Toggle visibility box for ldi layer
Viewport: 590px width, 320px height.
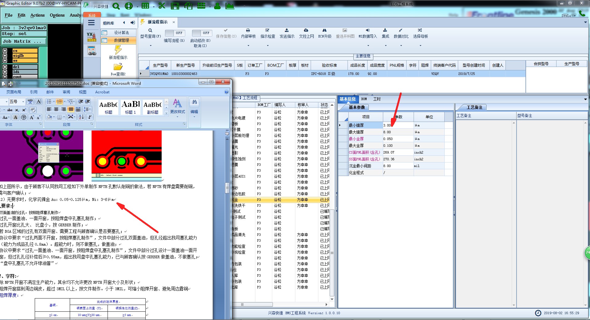click(x=5, y=72)
